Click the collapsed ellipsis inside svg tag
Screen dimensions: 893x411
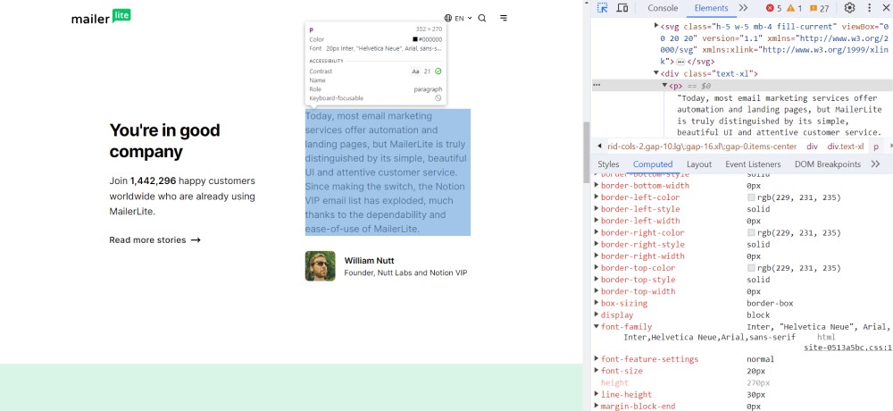pos(680,62)
